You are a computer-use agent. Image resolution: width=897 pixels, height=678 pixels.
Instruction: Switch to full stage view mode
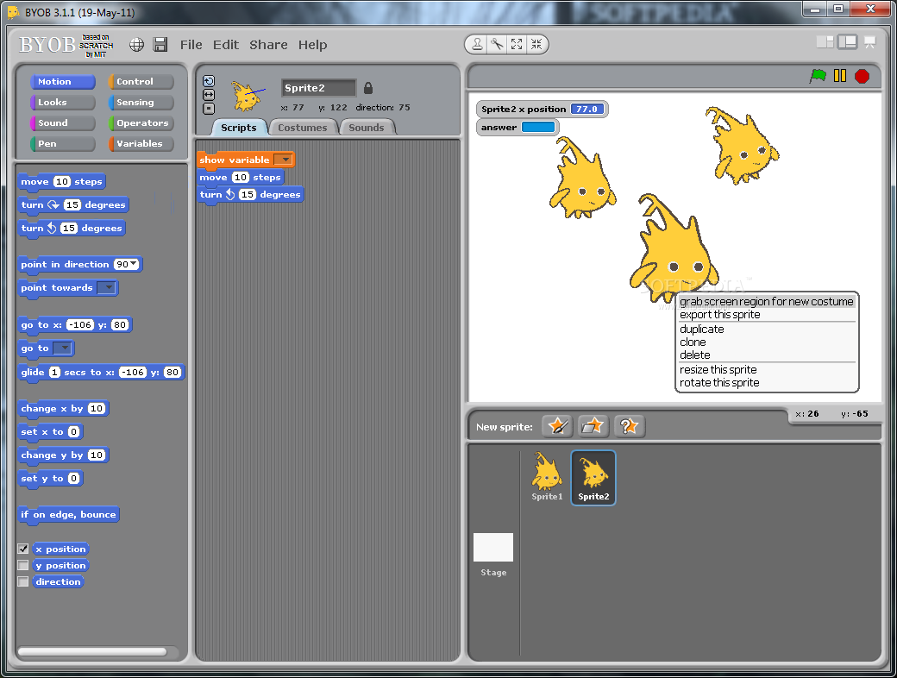coord(847,41)
